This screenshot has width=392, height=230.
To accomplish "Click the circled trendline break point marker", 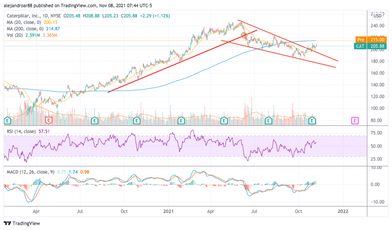I will (x=244, y=36).
